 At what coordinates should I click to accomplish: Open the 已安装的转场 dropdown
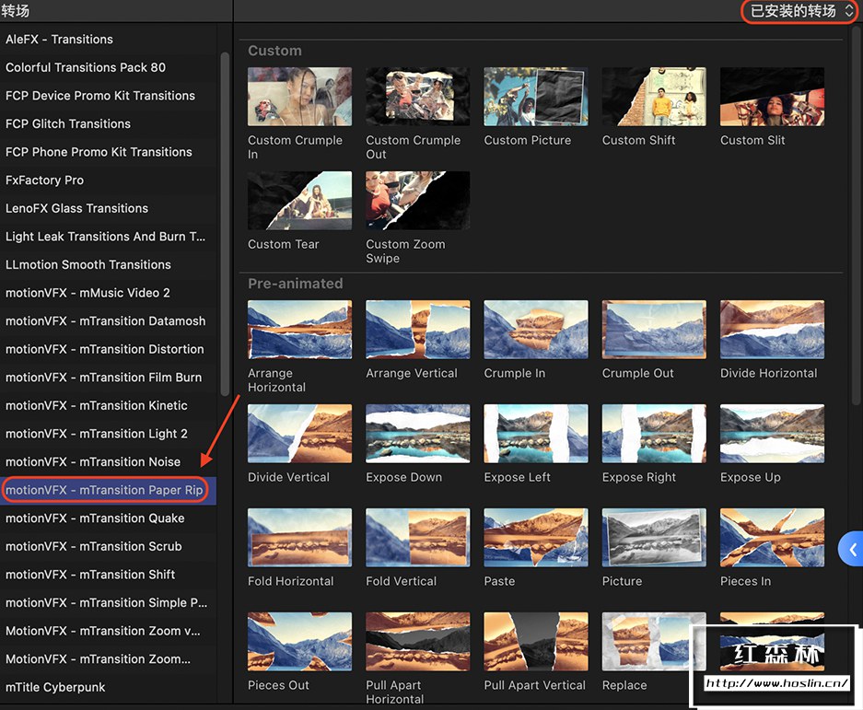click(800, 11)
